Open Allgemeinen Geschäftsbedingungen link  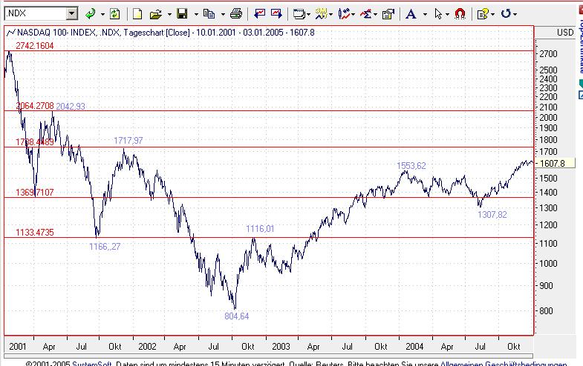[x=504, y=364]
